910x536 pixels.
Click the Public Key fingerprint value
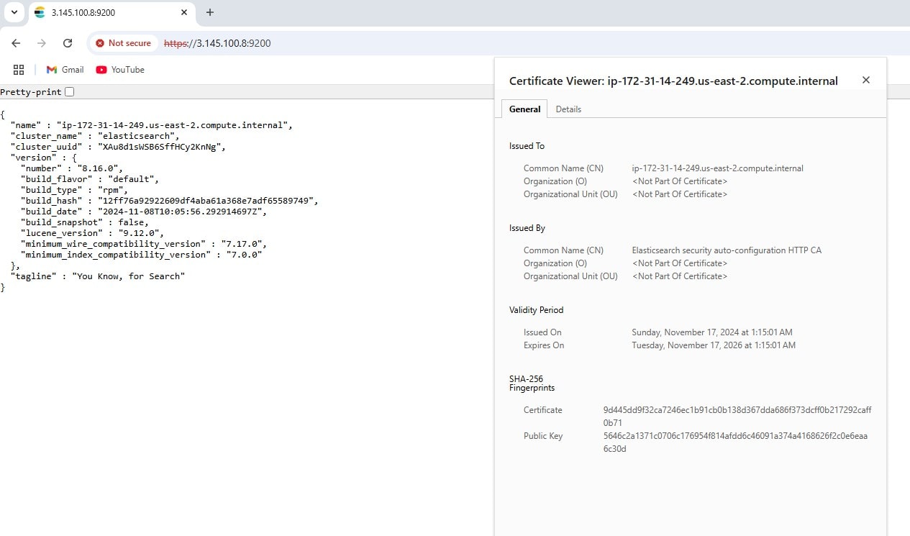tap(735, 442)
